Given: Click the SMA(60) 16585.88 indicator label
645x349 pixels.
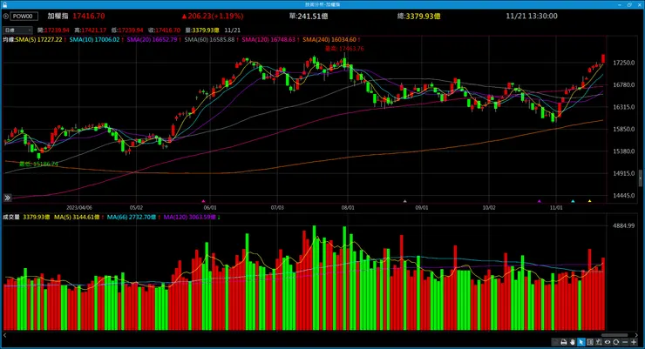Looking at the screenshot, I should 211,40.
